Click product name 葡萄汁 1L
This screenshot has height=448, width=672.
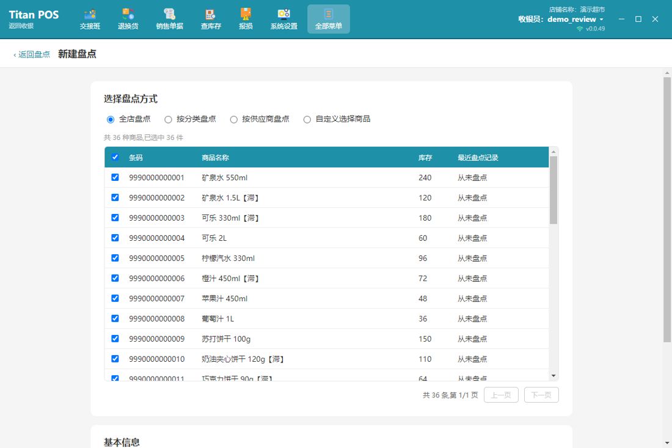[x=217, y=318]
